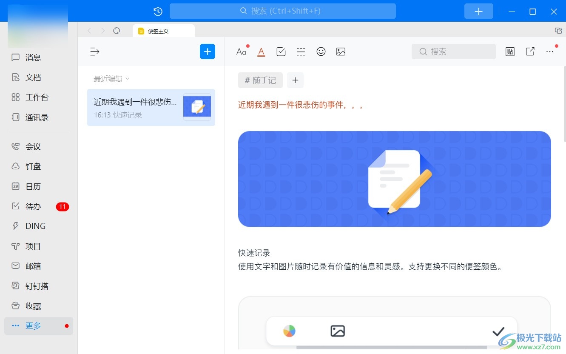The height and width of the screenshot is (354, 566).
Task: Create a new note with blue plus
Action: [x=208, y=51]
